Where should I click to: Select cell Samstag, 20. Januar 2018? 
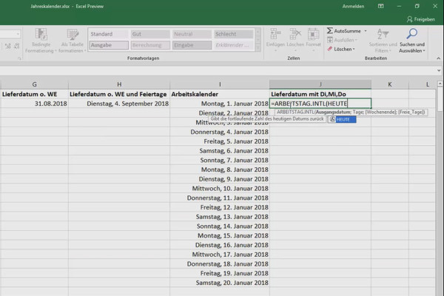220,283
